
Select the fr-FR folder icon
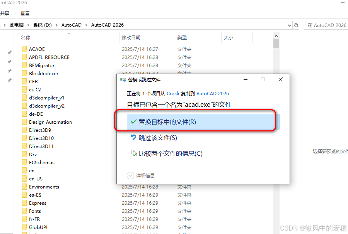24,219
